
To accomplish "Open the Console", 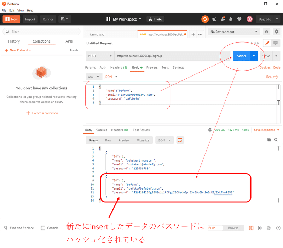I will pos(50,228).
